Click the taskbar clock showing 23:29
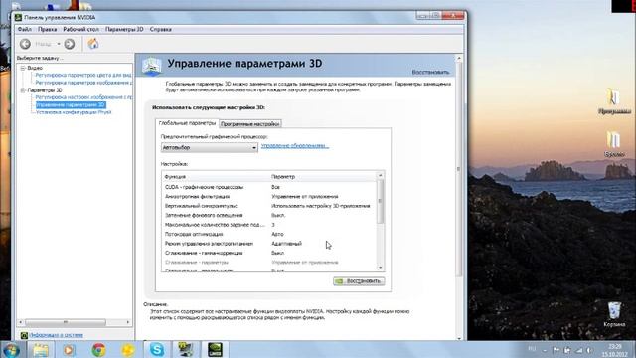Viewport: 636px width, 358px height. coord(615,350)
